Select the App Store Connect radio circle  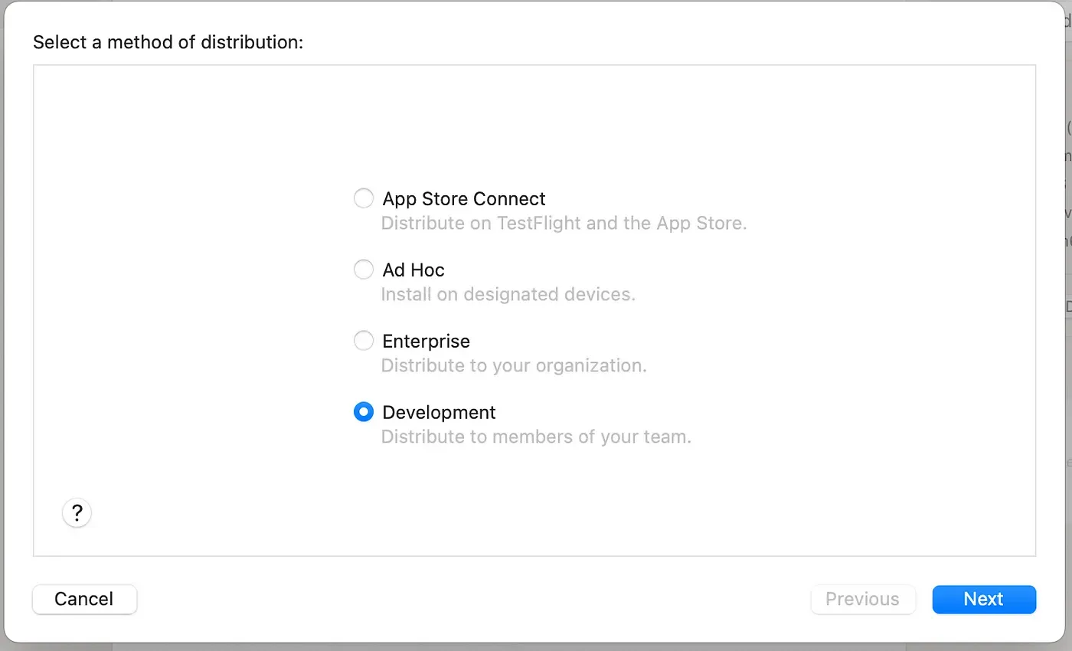pos(364,199)
